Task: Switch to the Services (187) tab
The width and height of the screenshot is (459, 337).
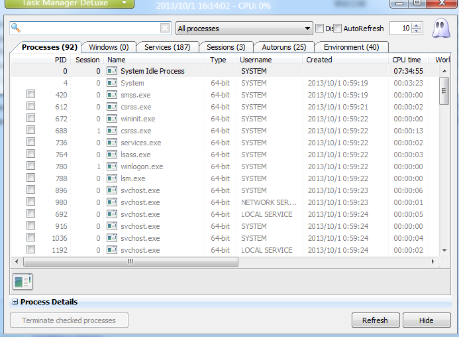Action: click(x=167, y=47)
